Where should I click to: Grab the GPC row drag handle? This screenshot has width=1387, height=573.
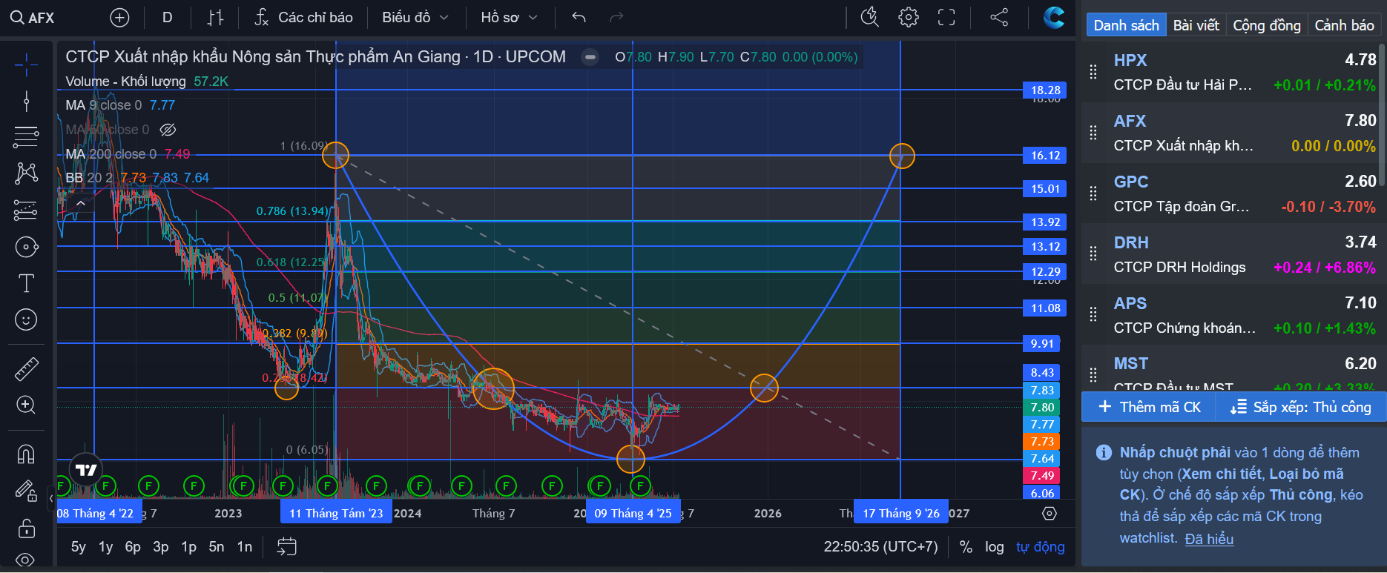pos(1093,193)
